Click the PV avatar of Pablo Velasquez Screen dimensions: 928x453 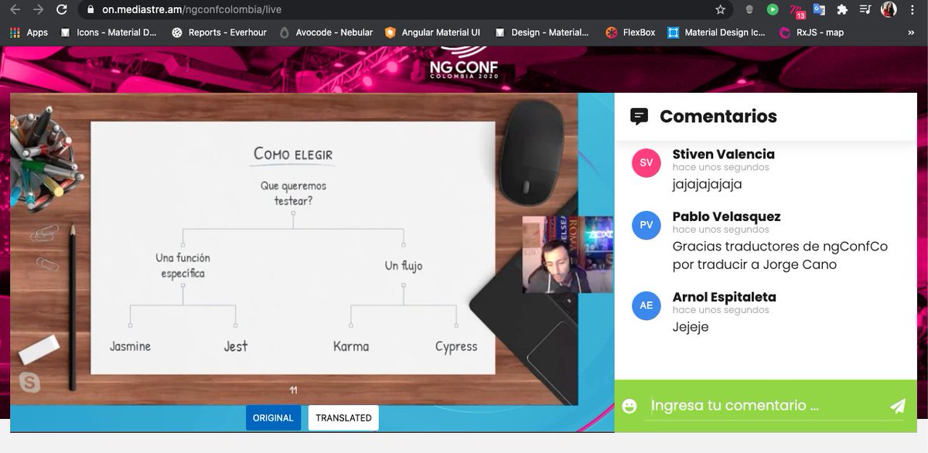click(647, 225)
